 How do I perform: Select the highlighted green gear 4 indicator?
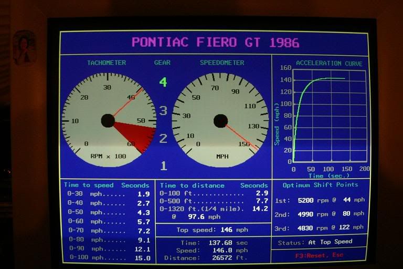(163, 82)
